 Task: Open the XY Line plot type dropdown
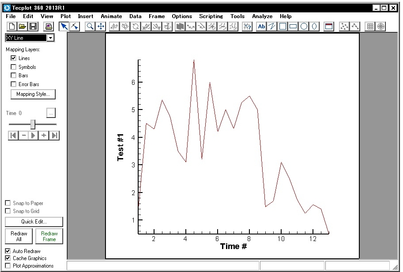click(51, 38)
